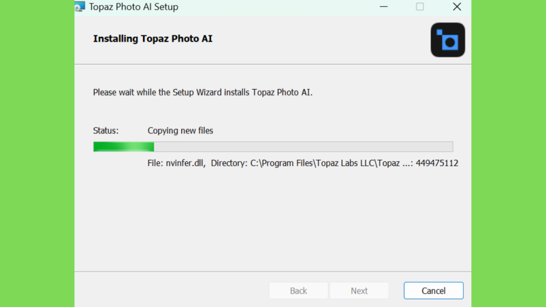546x307 pixels.
Task: Click the 449475112 byte count text
Action: click(x=437, y=163)
